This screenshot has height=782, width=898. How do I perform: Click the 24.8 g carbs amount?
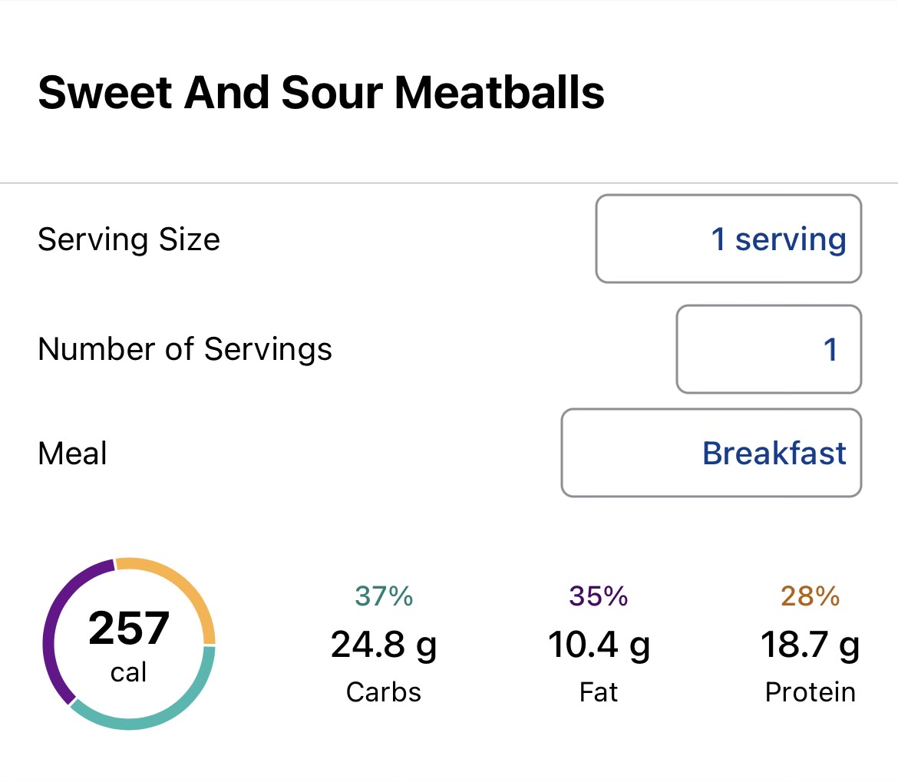pos(384,645)
